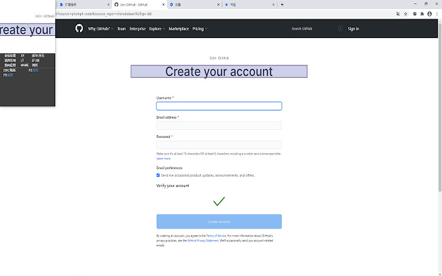Click the Create account button
Image resolution: width=442 pixels, height=276 pixels.
click(x=219, y=221)
